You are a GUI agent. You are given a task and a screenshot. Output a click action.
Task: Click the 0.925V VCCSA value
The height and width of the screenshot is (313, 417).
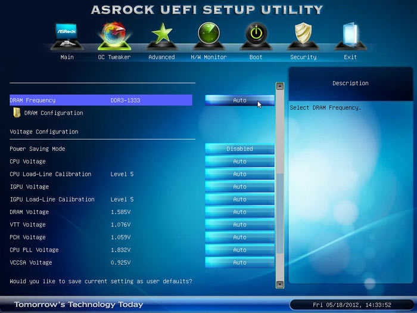[121, 263]
